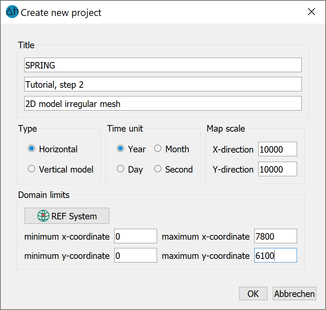Screen dimensions: 326x310
Task: Click the minimum x-coordinate field
Action: (x=136, y=236)
